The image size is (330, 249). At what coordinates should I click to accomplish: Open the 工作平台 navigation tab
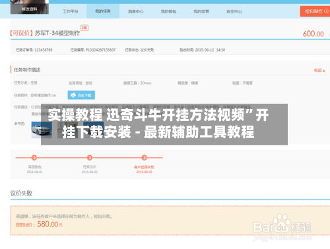pyautogui.click(x=71, y=11)
